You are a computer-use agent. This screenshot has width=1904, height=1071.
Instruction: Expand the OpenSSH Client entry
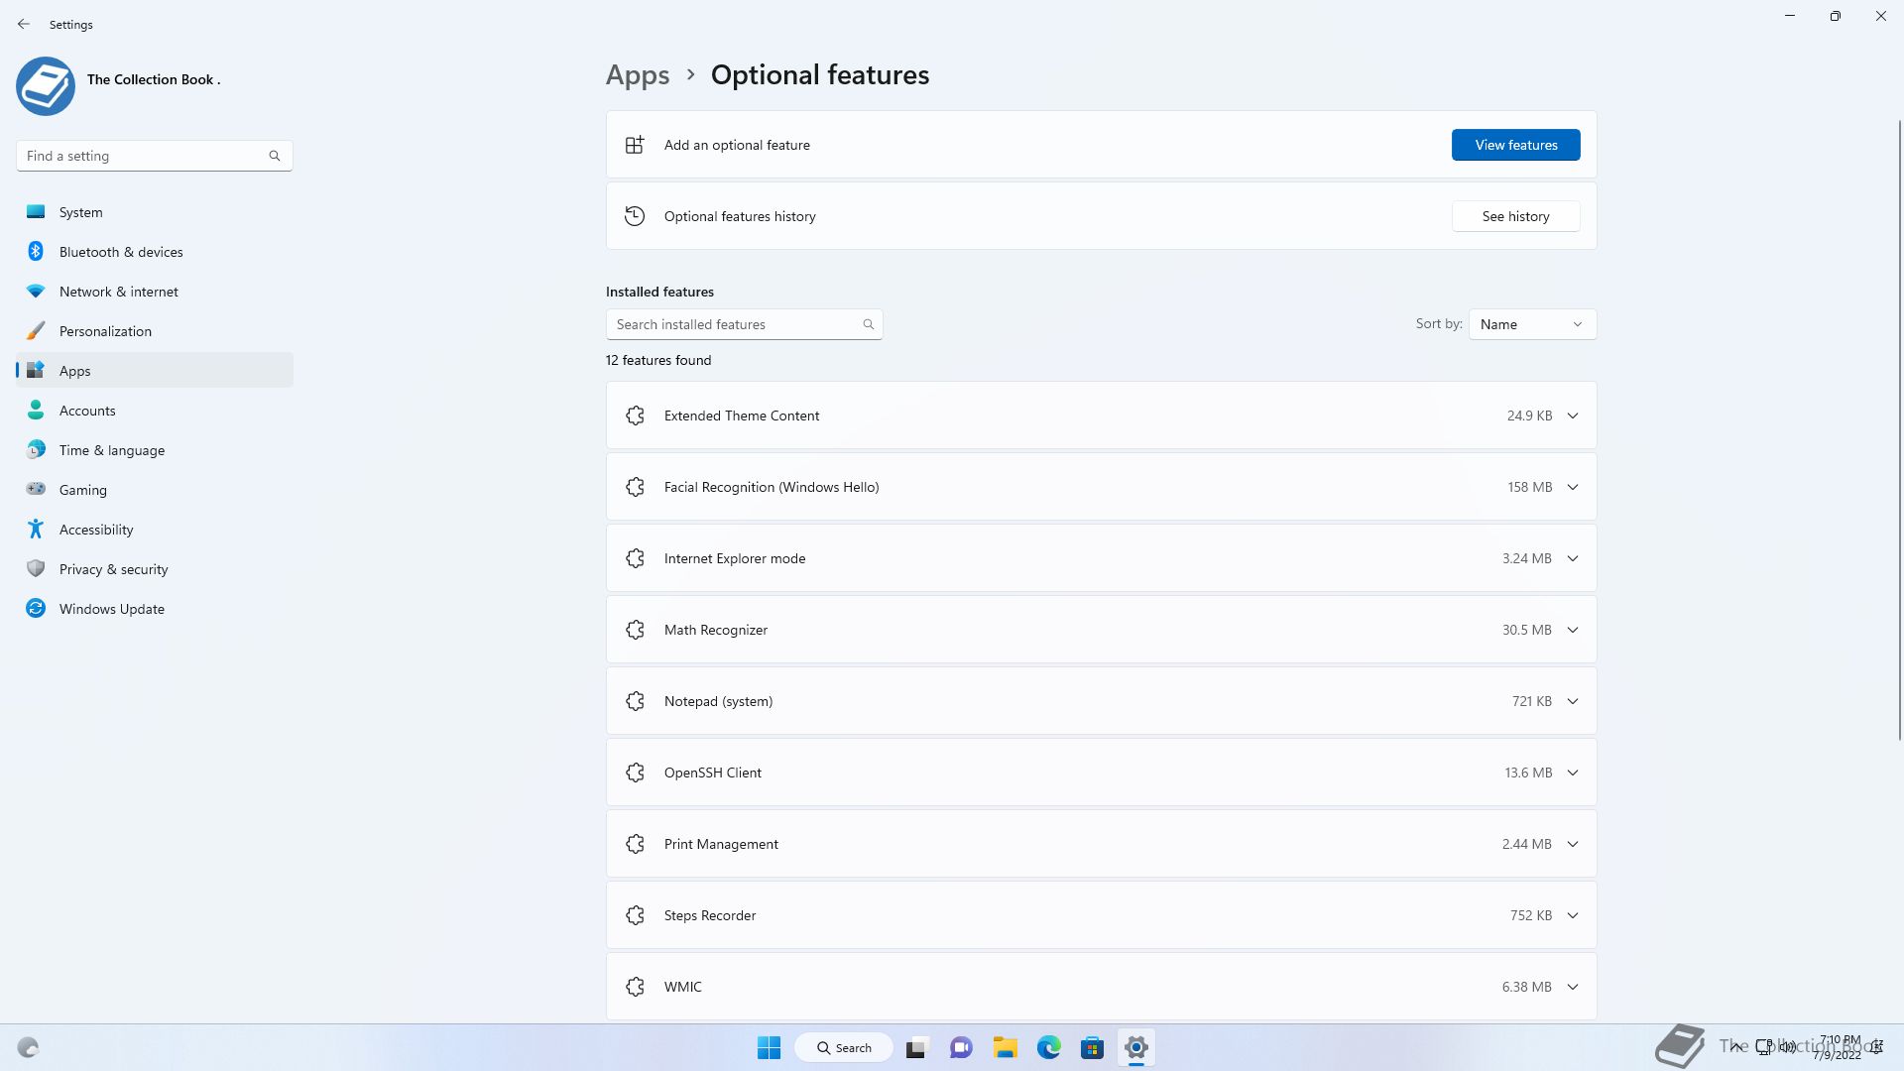[x=1573, y=773]
